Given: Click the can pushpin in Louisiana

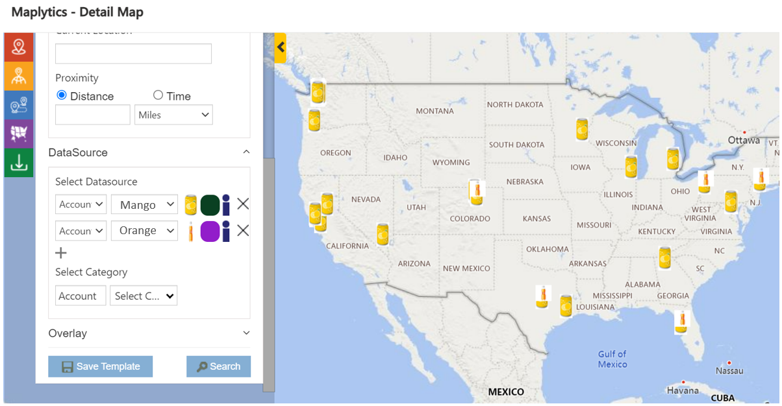Looking at the screenshot, I should coord(566,305).
